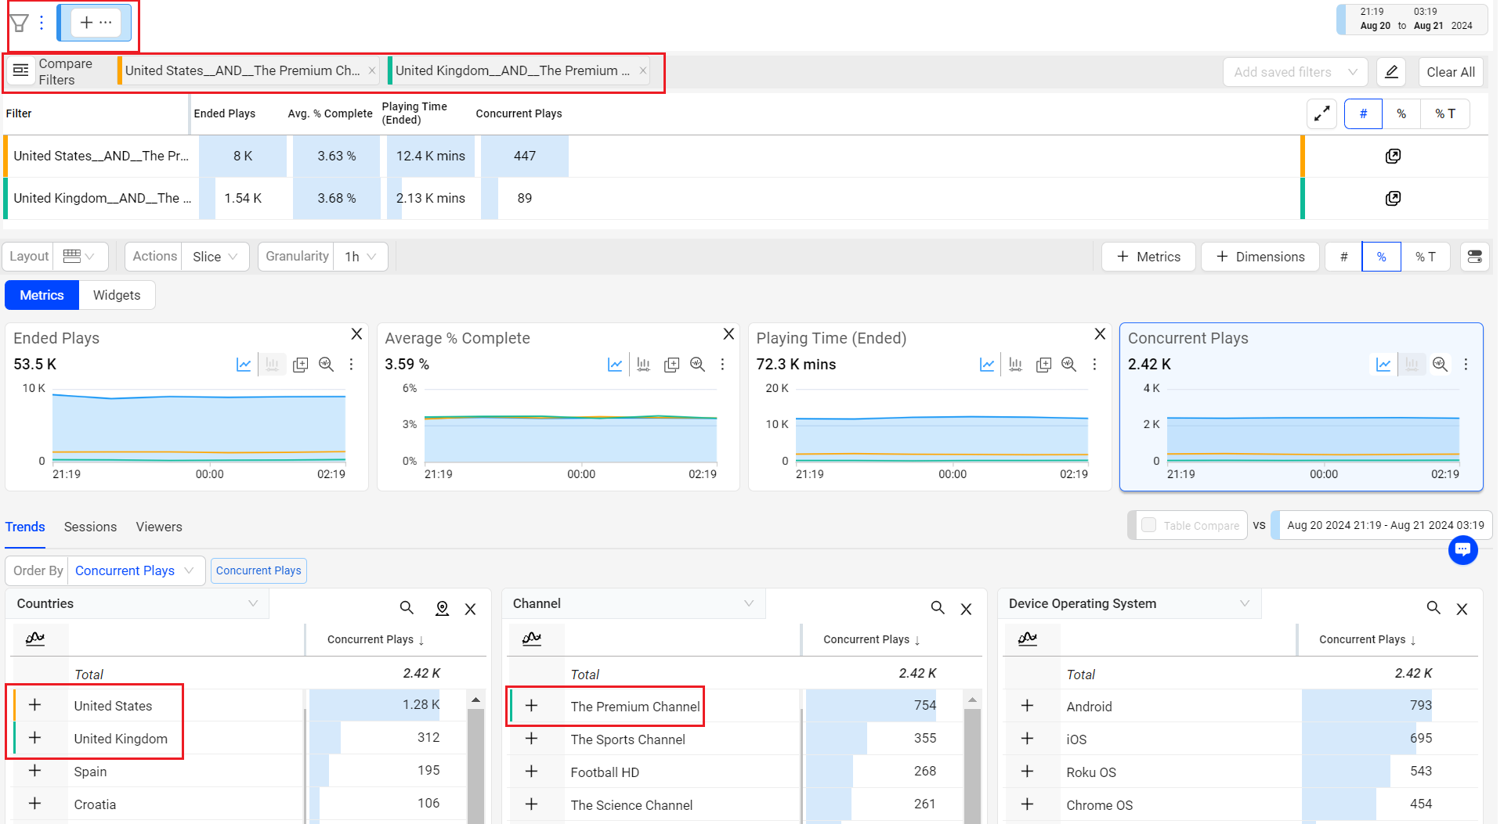The width and height of the screenshot is (1504, 824).
Task: Show the Countries map view
Action: tap(442, 608)
